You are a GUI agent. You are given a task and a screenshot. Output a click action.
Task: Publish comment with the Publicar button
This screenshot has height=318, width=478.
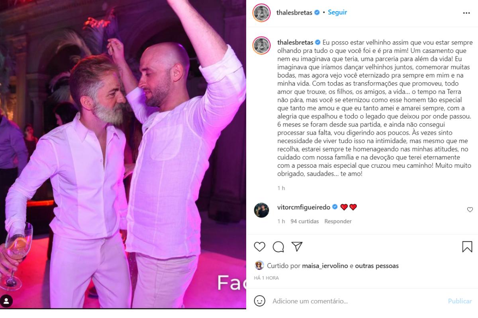460,301
